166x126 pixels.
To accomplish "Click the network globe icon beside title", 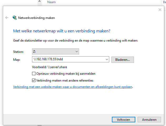I will (15, 18).
